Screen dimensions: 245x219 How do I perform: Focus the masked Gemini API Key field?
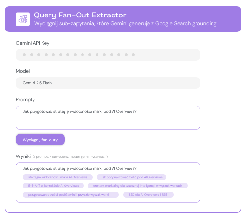[x=108, y=55]
